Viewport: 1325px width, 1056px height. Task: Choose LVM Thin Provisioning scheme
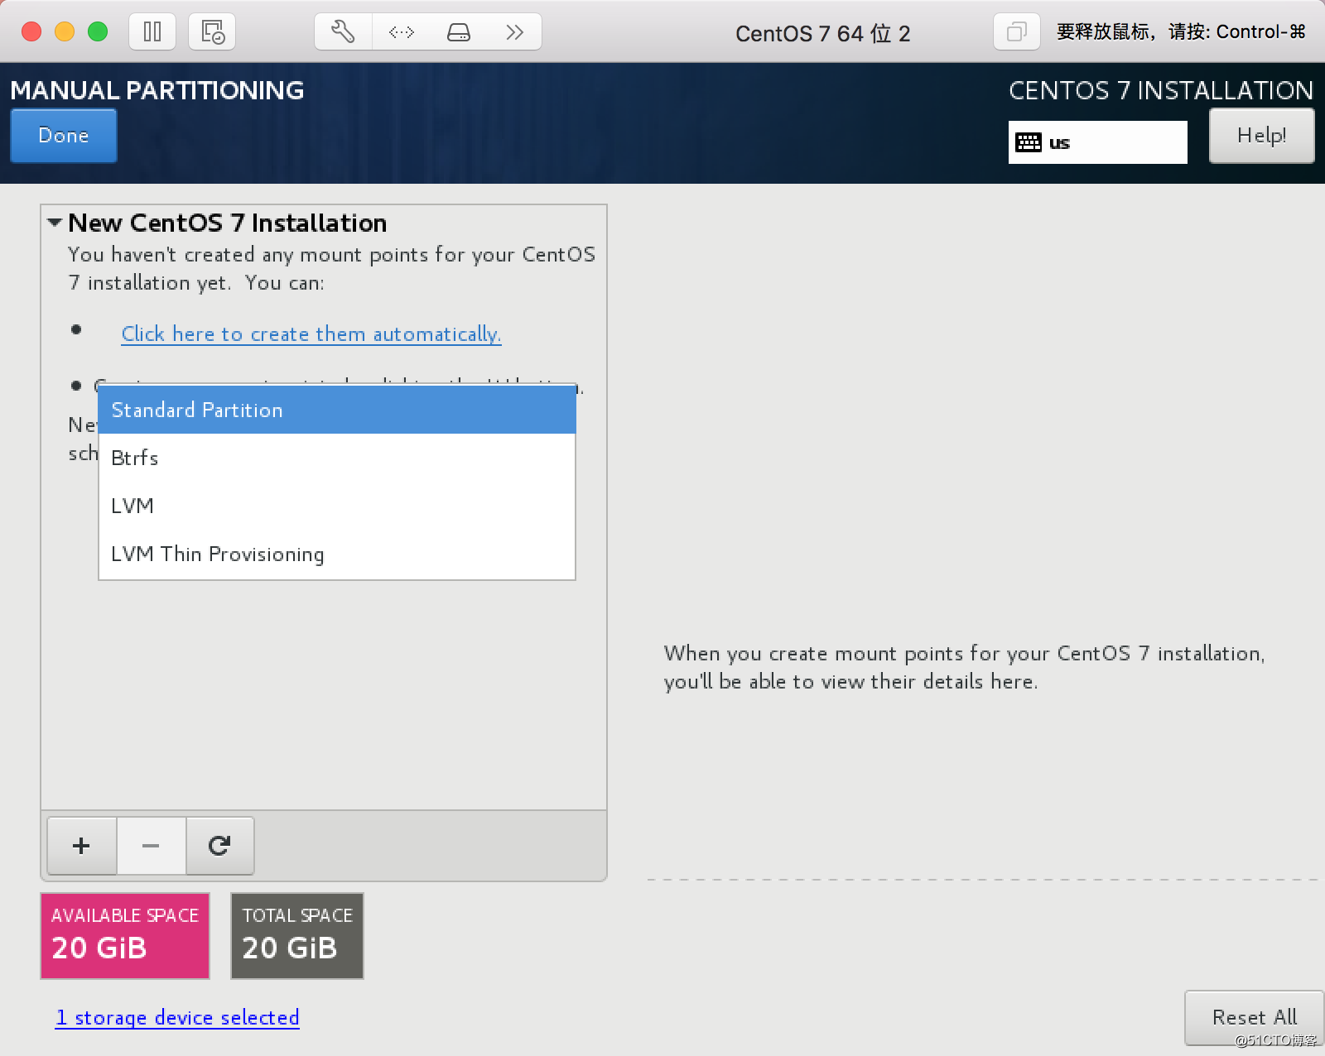tap(337, 554)
